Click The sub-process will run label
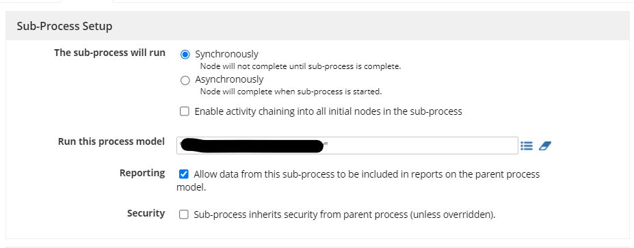This screenshot has width=634, height=248. (109, 53)
